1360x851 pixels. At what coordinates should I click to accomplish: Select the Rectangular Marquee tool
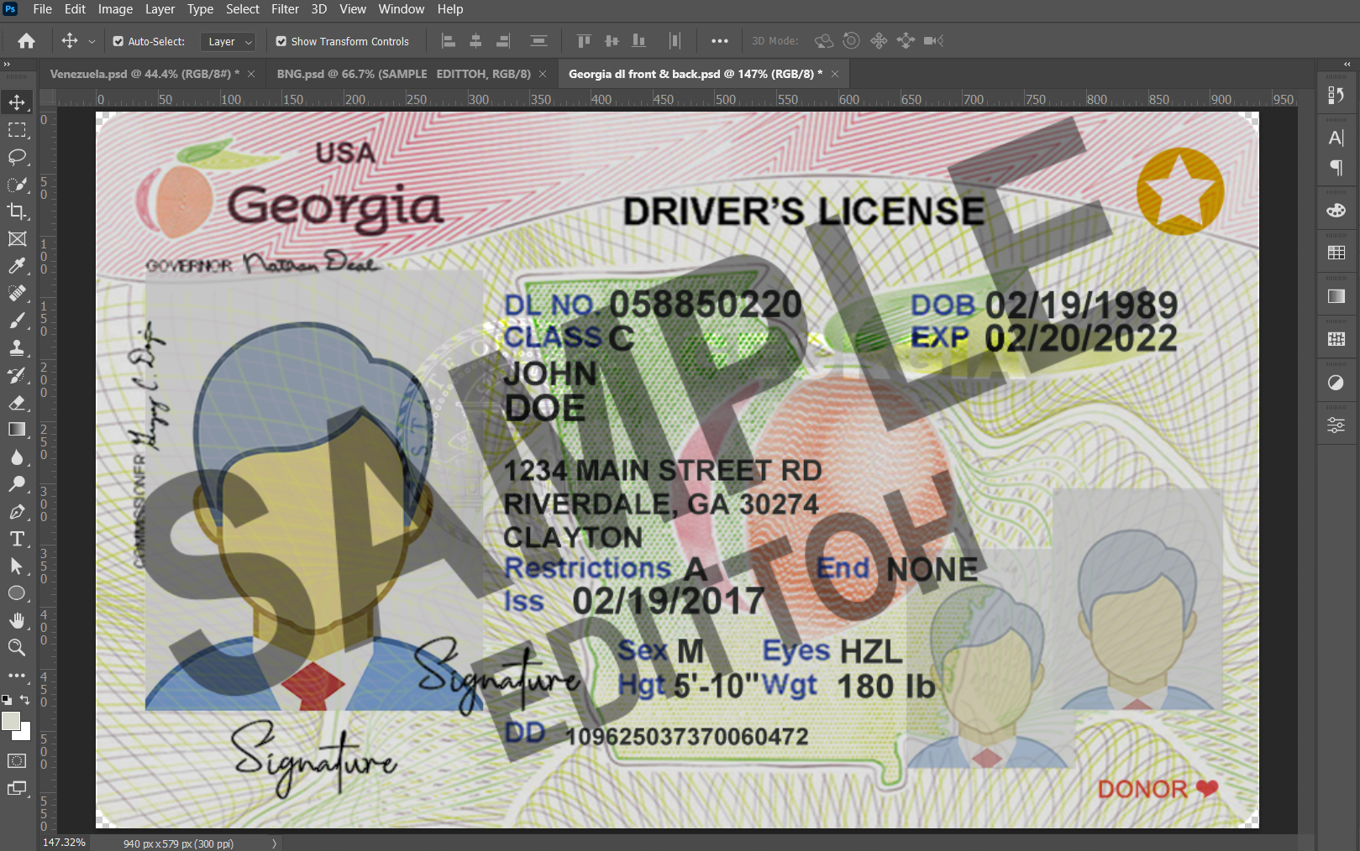[17, 130]
